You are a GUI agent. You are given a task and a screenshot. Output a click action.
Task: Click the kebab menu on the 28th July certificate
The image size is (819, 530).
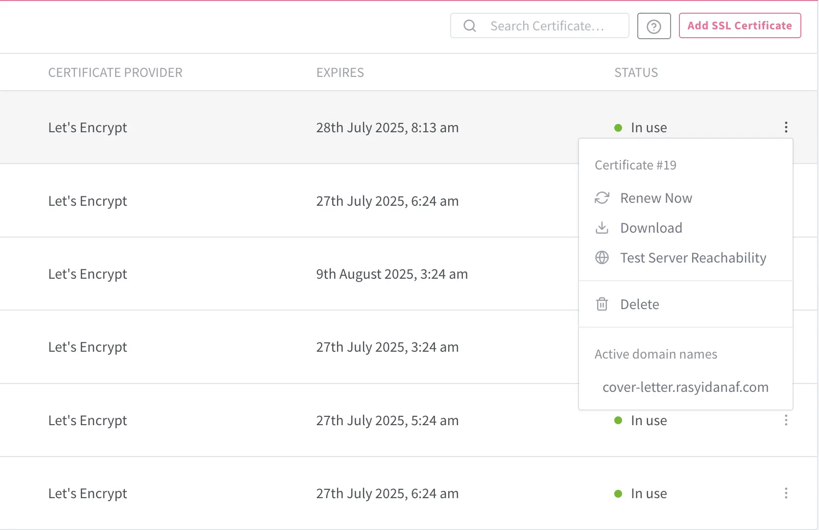coord(786,127)
